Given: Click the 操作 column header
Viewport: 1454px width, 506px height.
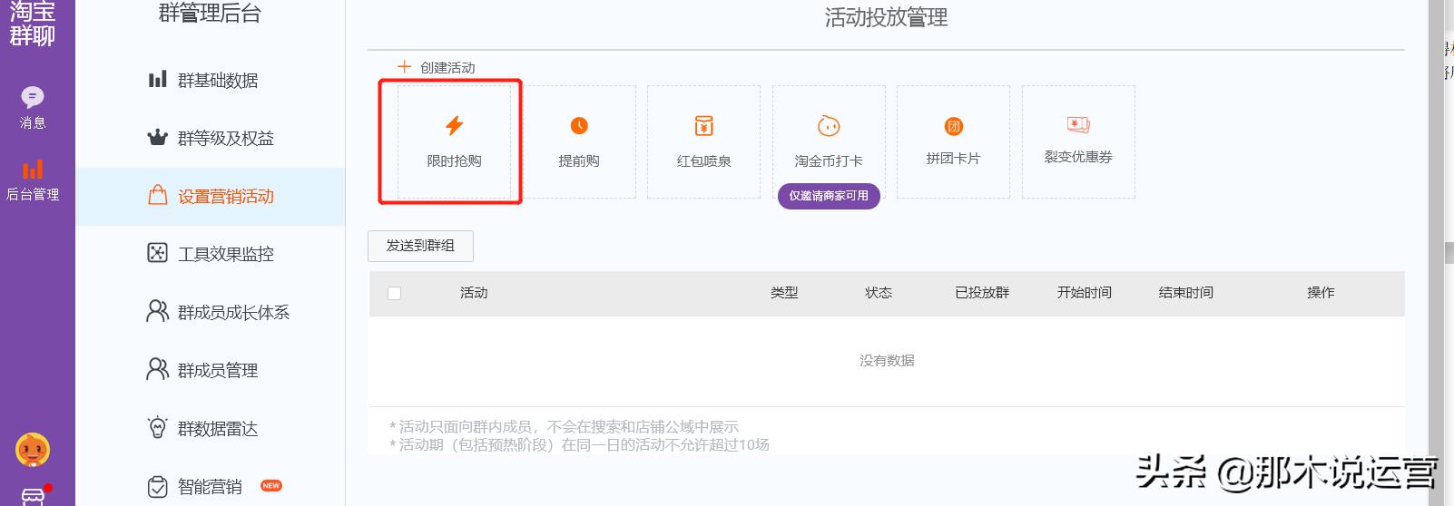Looking at the screenshot, I should point(1321,292).
